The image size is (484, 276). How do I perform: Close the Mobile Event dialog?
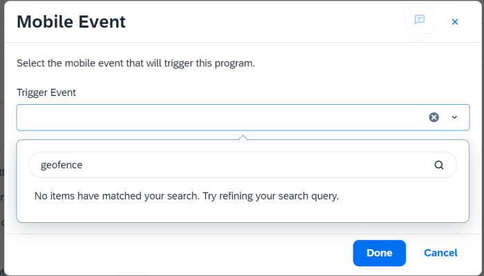tap(455, 22)
